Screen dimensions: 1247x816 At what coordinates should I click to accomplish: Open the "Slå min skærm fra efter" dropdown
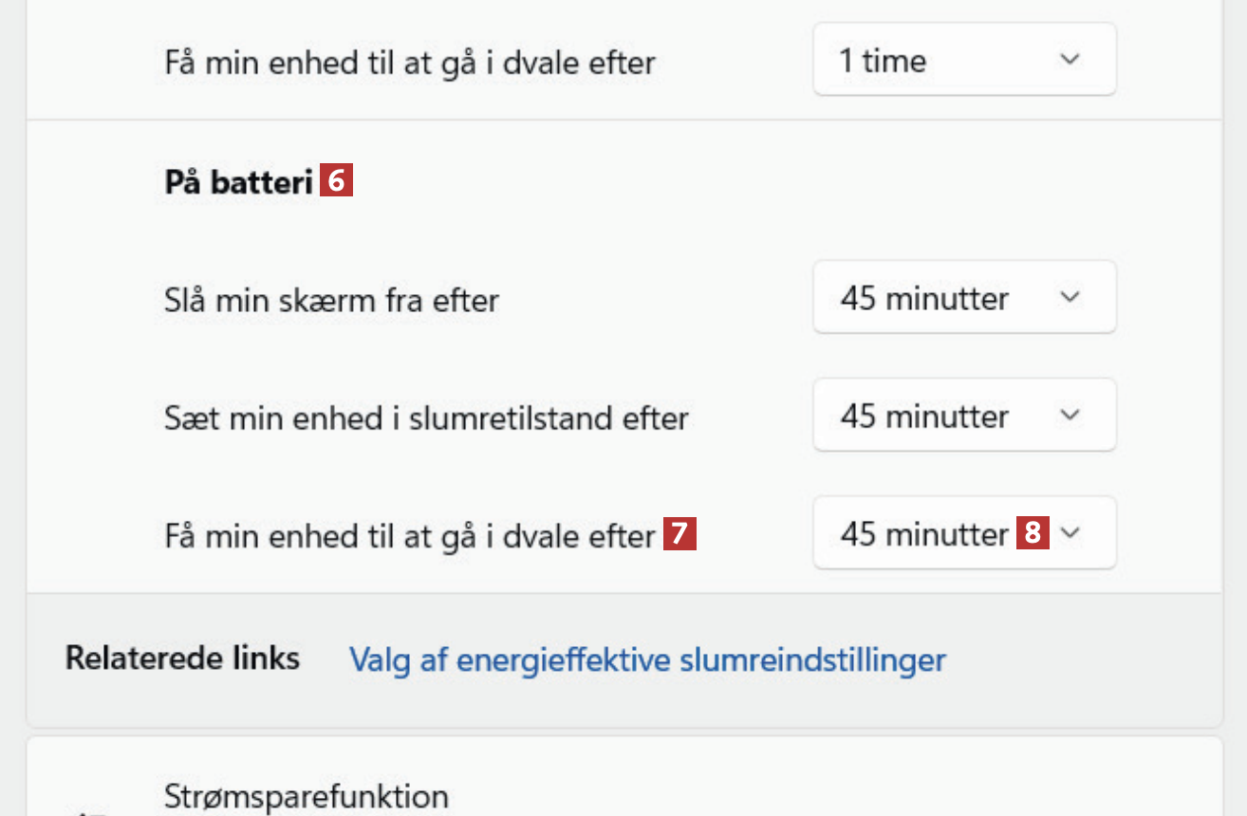(x=963, y=298)
